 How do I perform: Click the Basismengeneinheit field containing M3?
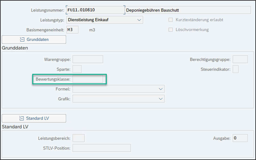(72, 30)
